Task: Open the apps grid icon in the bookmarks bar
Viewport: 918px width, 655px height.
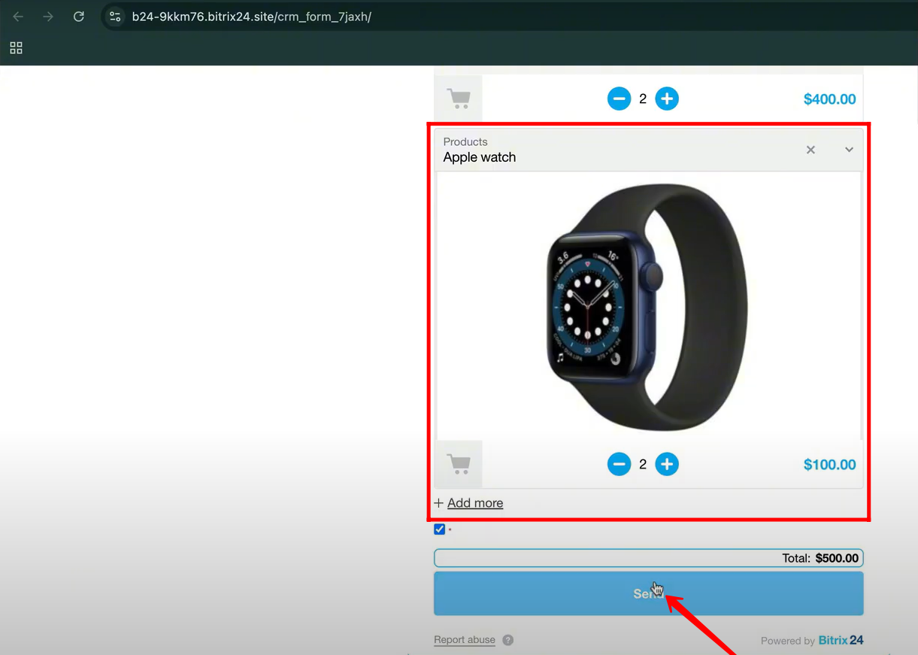Action: (x=16, y=48)
